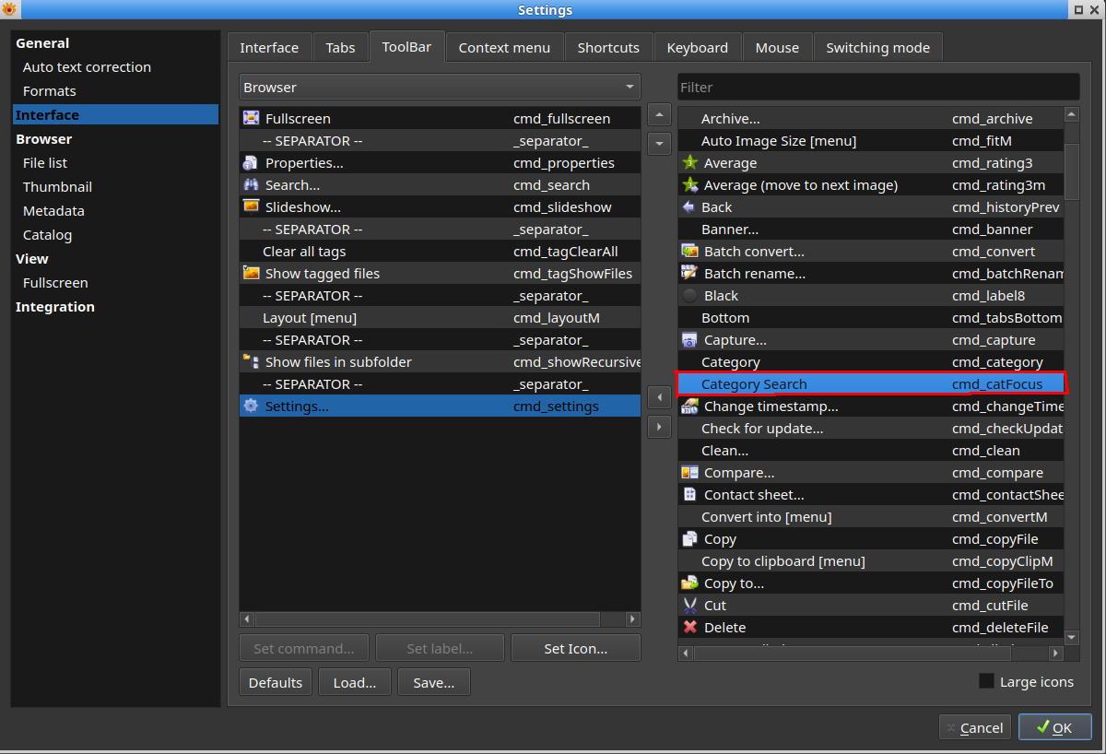Click the right list vertical scrollbar
The height and width of the screenshot is (754, 1106).
click(1071, 166)
